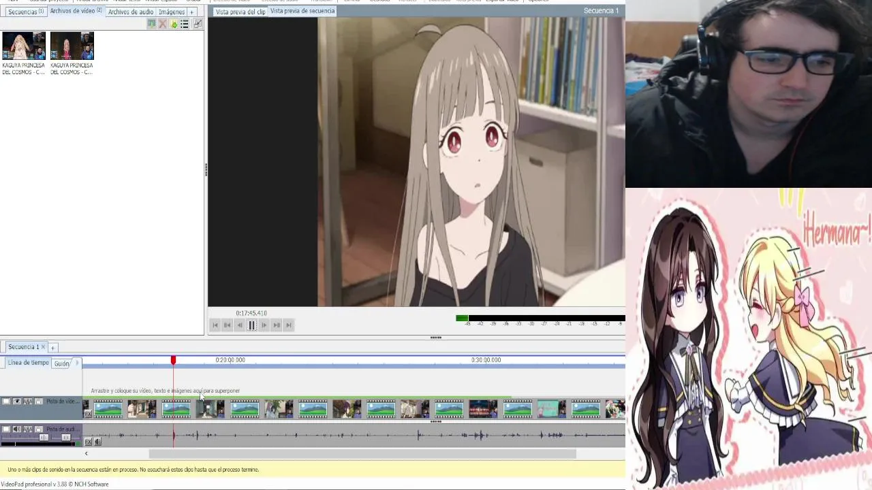Open the audio track FX effects button
Screen dimensions: 872x490
point(88,442)
